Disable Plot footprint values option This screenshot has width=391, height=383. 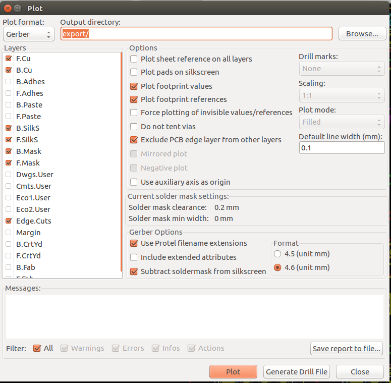pos(134,86)
